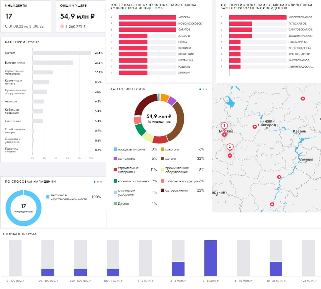Switch to first page dot of donut Категории грузов

click(x=200, y=89)
